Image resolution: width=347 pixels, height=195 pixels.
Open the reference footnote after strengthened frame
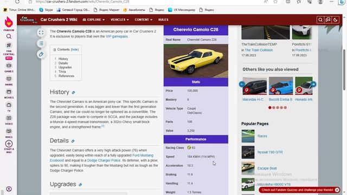(103, 126)
